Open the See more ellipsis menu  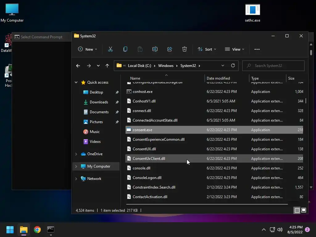257,49
